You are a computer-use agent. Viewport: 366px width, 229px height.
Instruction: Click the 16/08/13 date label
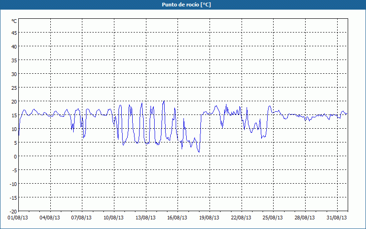tap(177, 218)
